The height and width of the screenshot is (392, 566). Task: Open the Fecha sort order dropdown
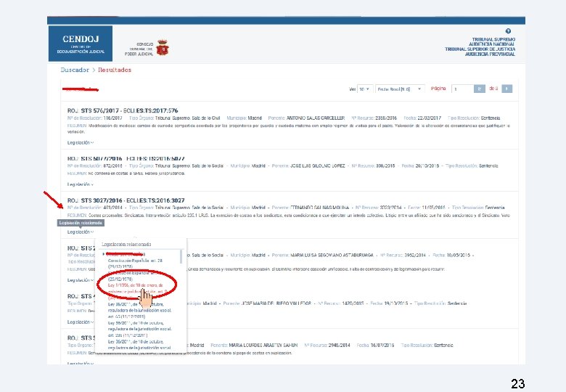tap(400, 89)
